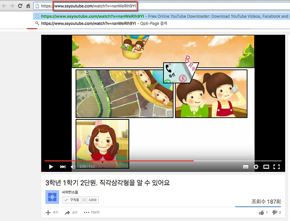The width and height of the screenshot is (290, 221).
Task: Reload the page with the refresh icon
Action: click(x=20, y=6)
